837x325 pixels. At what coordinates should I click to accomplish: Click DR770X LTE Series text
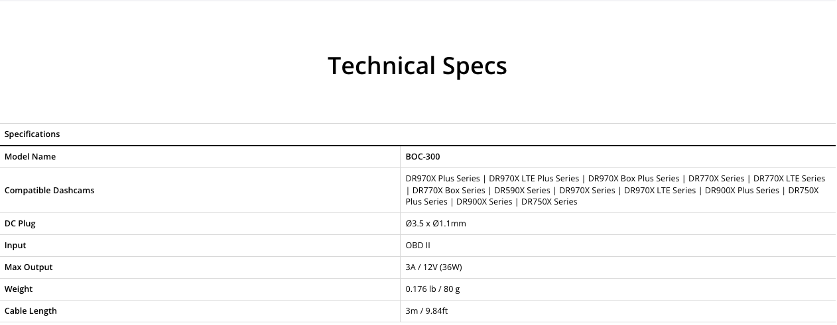coord(789,179)
